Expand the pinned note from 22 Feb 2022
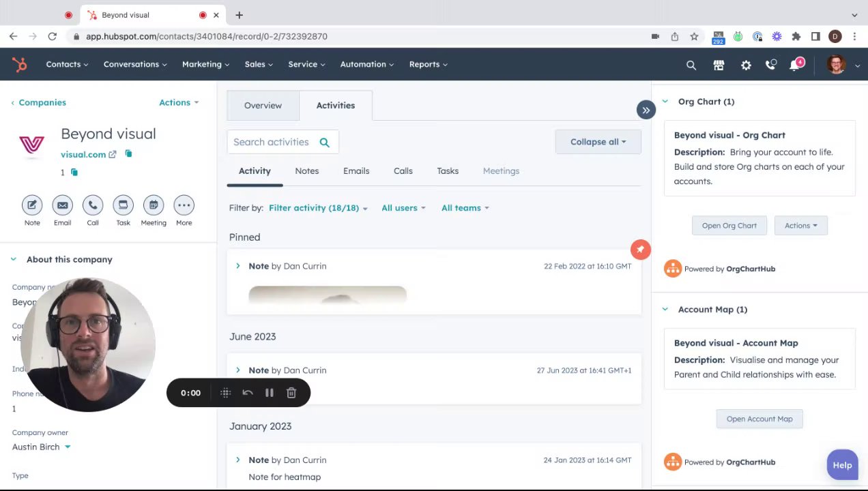868x491 pixels. 238,266
